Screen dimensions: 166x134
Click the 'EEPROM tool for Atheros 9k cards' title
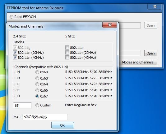(x=35, y=8)
